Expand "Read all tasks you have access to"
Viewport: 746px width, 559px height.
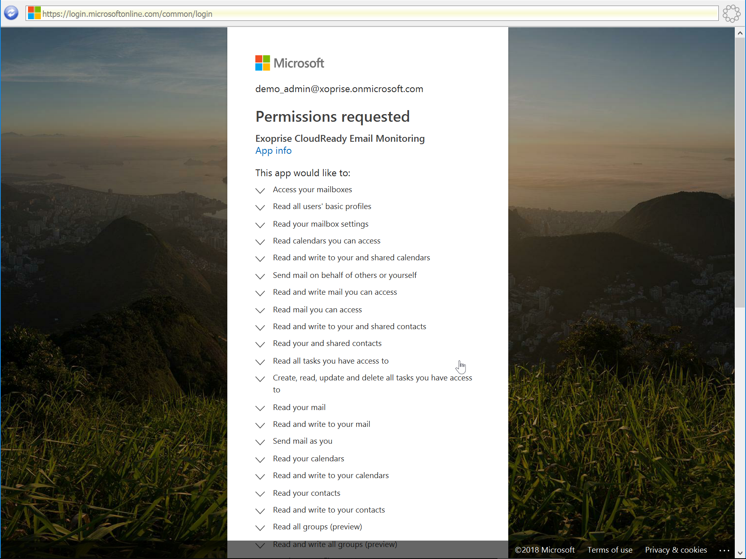coord(260,362)
